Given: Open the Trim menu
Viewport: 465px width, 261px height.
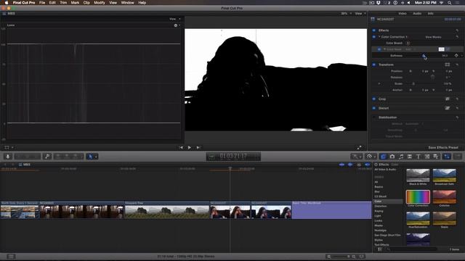Looking at the screenshot, I should pyautogui.click(x=63, y=3).
